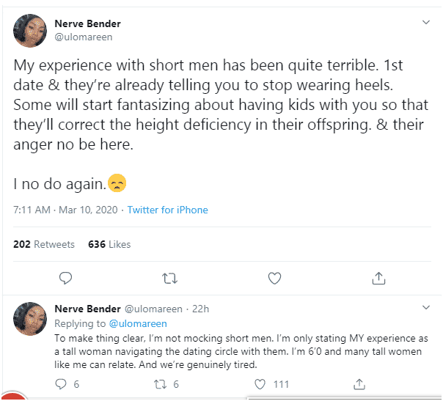The height and width of the screenshot is (401, 443).
Task: Like the main tweet
Action: coord(274,278)
